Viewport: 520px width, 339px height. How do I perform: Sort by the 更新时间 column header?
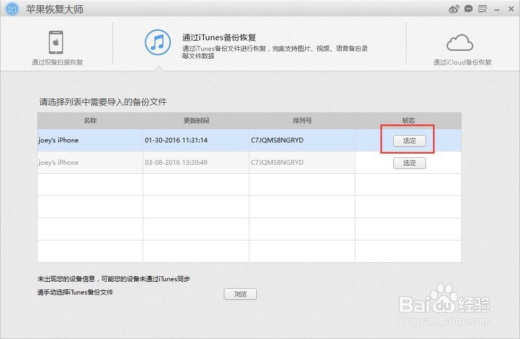tap(195, 120)
